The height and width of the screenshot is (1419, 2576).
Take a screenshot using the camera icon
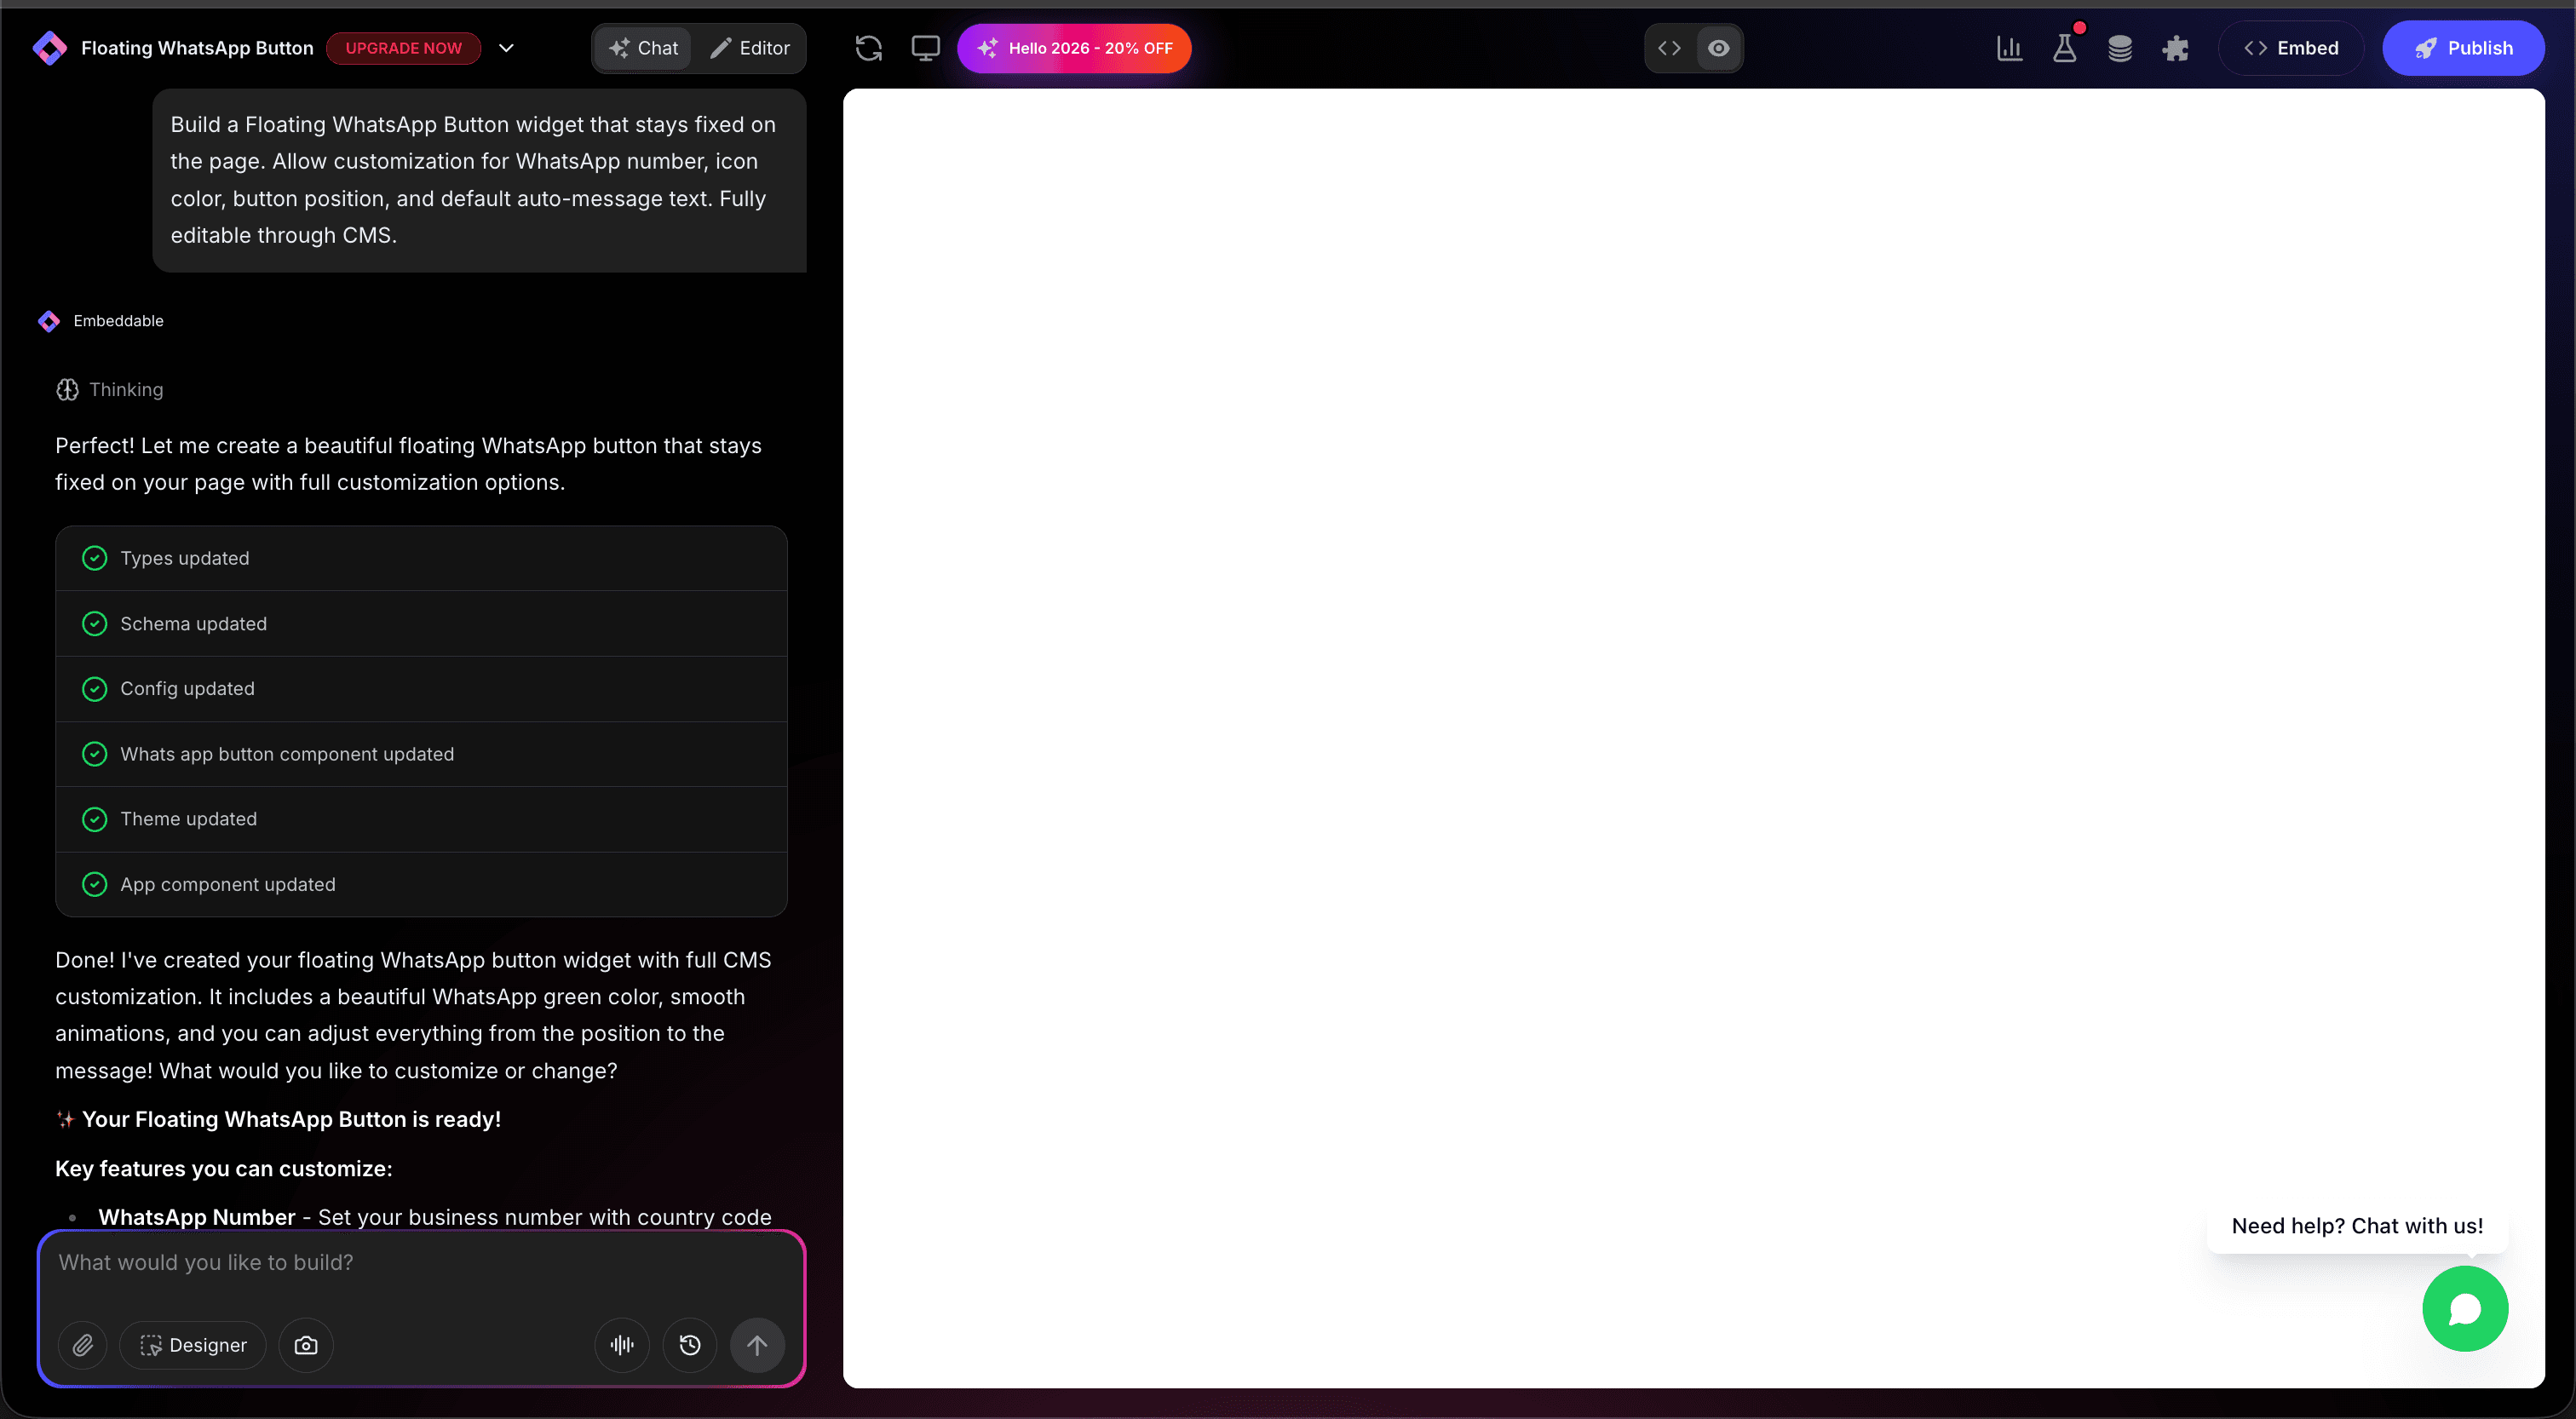point(306,1345)
